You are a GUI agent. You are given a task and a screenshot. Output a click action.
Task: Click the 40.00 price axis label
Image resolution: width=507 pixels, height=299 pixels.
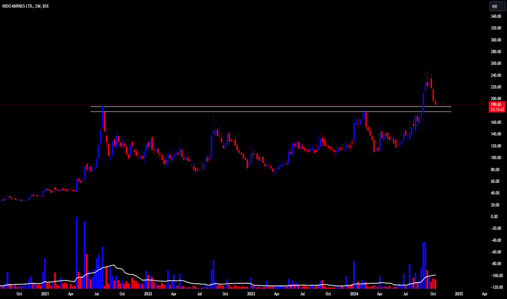(x=496, y=193)
